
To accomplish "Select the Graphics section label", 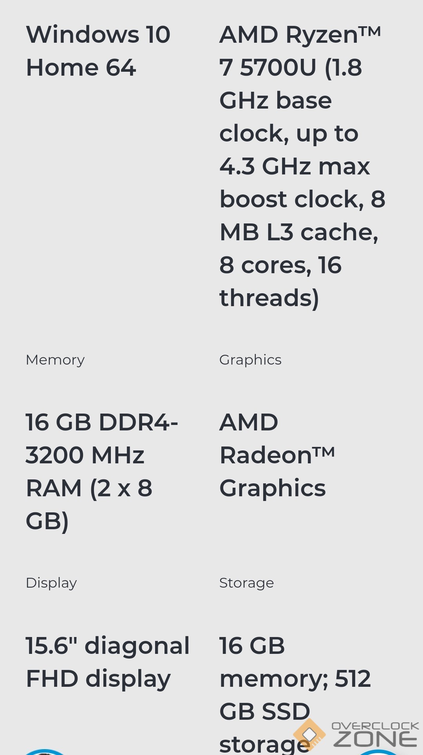I will click(x=250, y=360).
